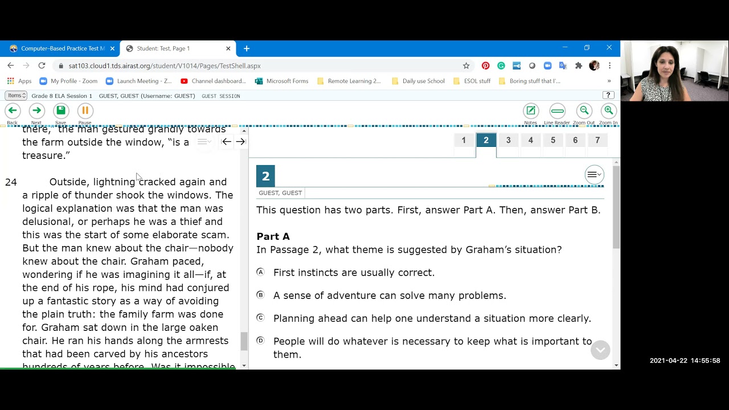729x410 pixels.
Task: Open the Launch Meeting bookmark
Action: [x=138, y=81]
